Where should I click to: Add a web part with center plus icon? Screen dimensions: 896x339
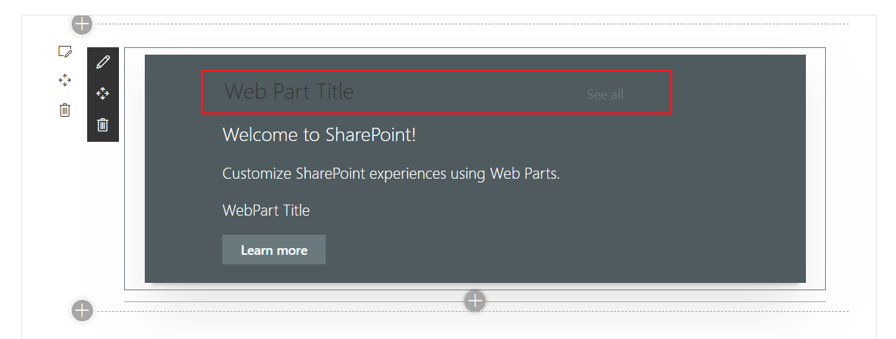(x=475, y=301)
